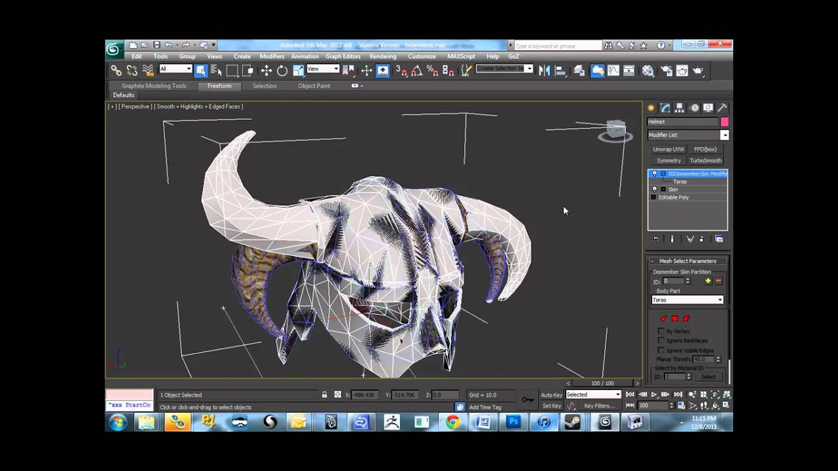The image size is (838, 471).
Task: Click the Set Keys key icon
Action: pyautogui.click(x=528, y=400)
